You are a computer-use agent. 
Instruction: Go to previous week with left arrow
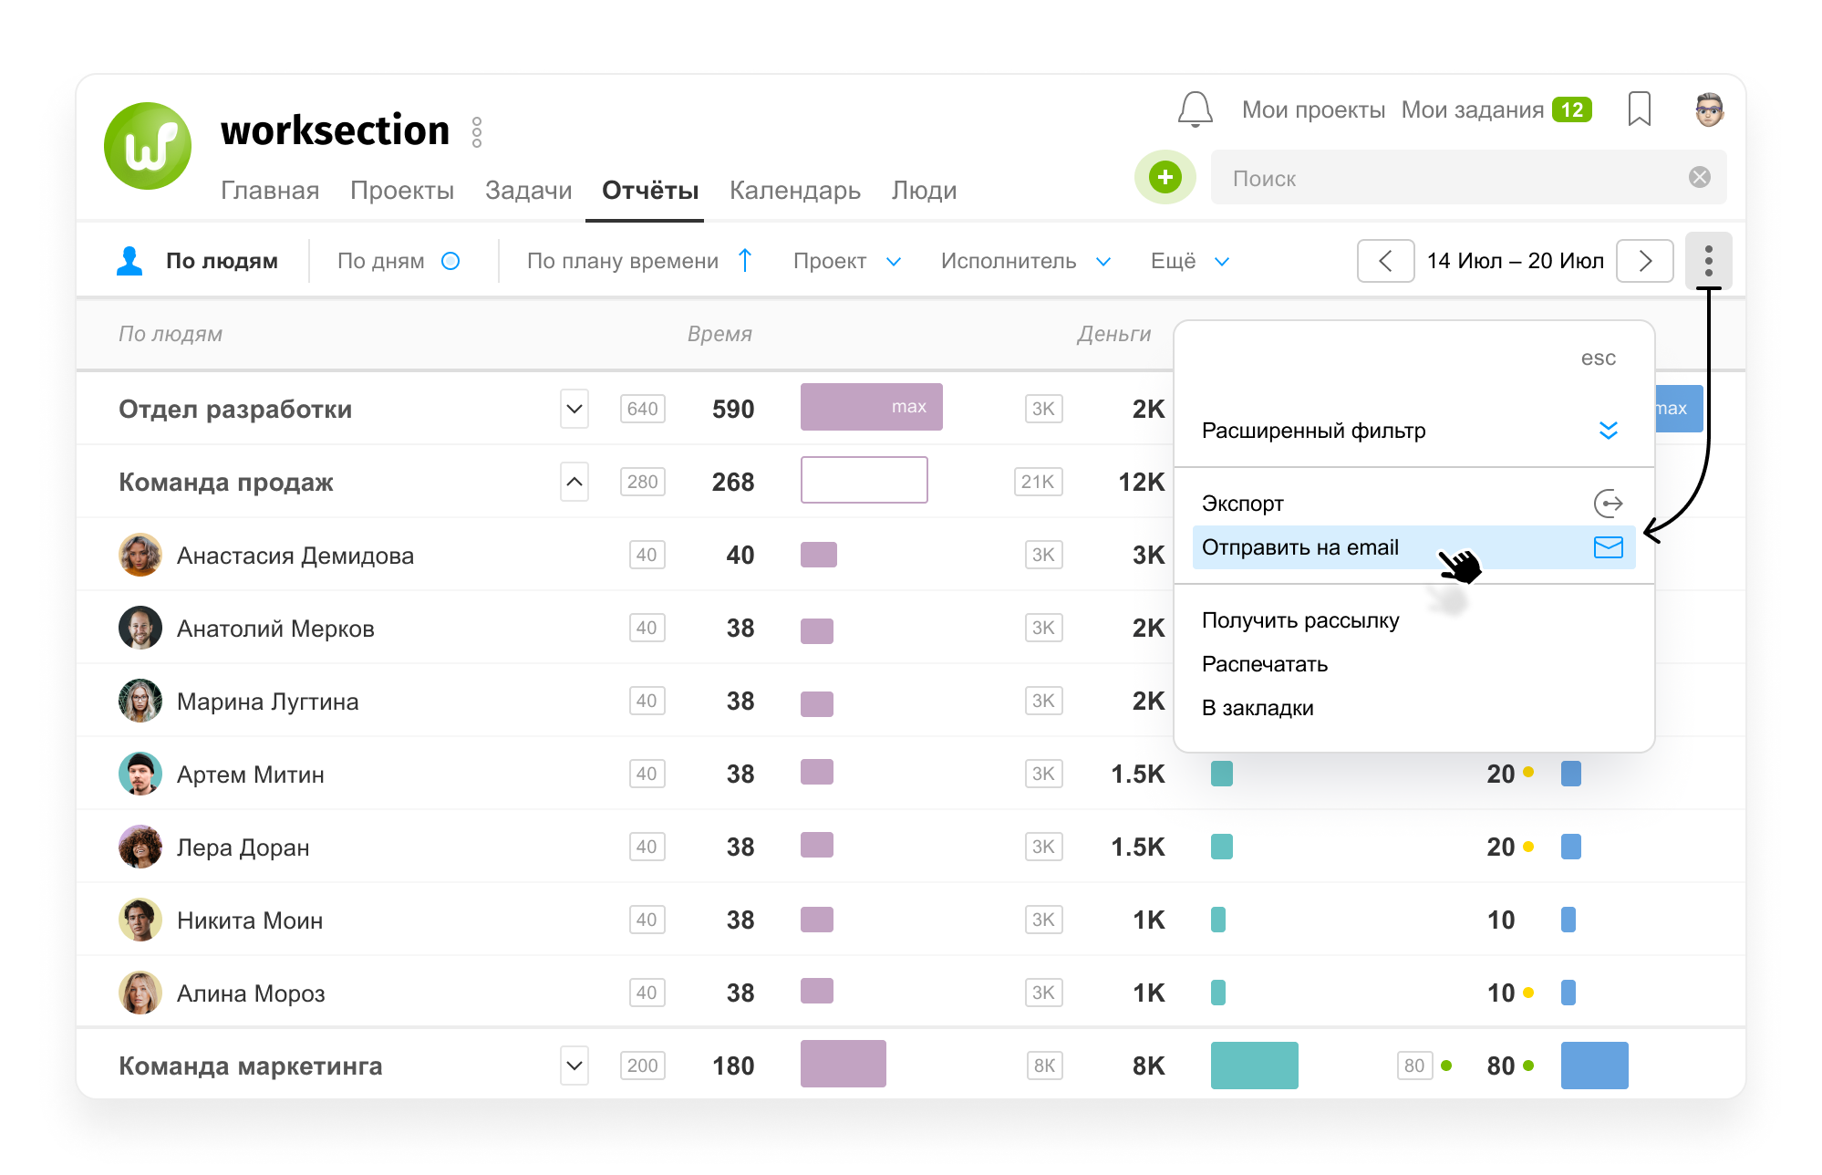(x=1385, y=261)
